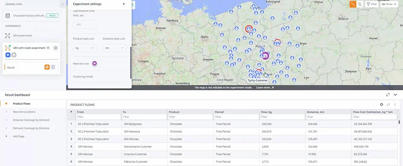
Task: Select the Product Flows page
Action: pyautogui.click(x=22, y=104)
